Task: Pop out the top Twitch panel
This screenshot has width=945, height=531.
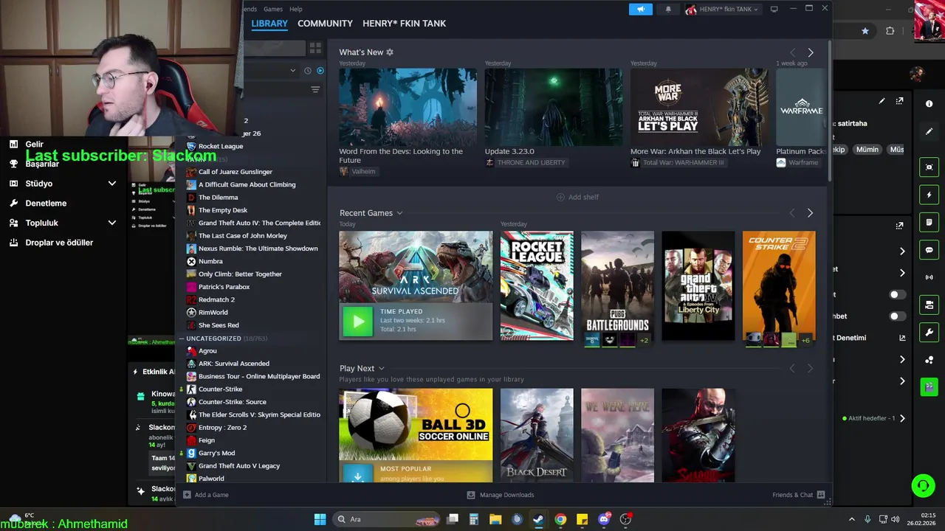Action: coord(899,101)
